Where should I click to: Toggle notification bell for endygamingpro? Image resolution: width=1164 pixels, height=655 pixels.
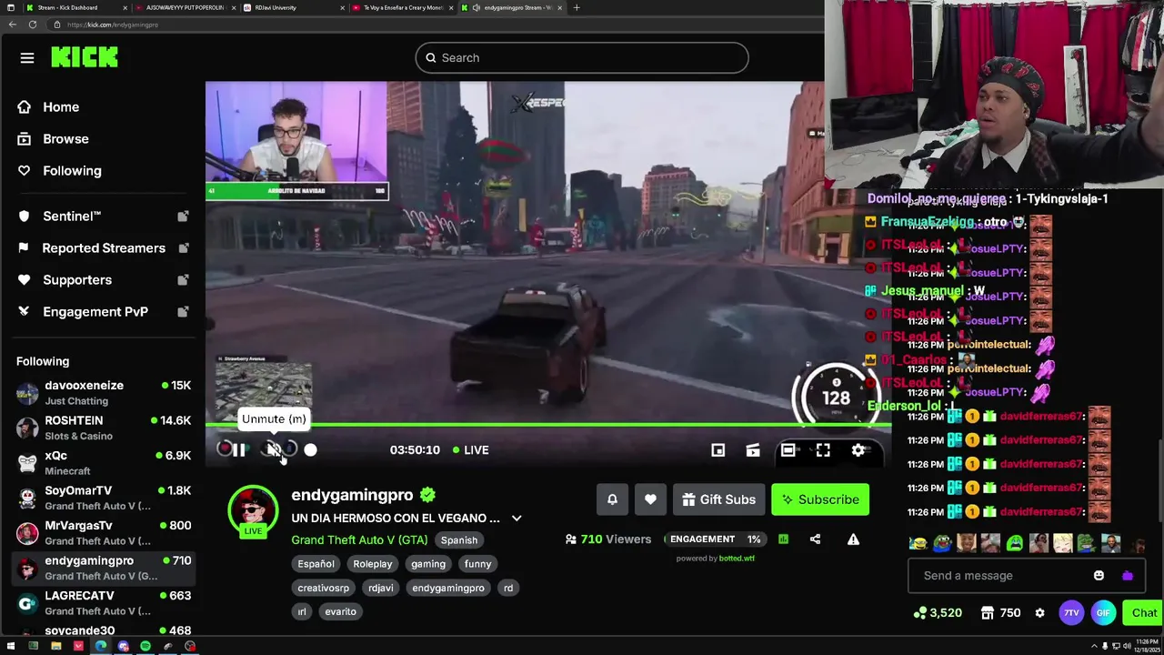tap(612, 499)
